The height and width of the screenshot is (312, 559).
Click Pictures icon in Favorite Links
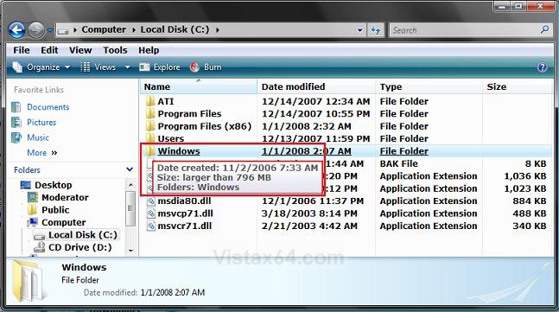16,123
